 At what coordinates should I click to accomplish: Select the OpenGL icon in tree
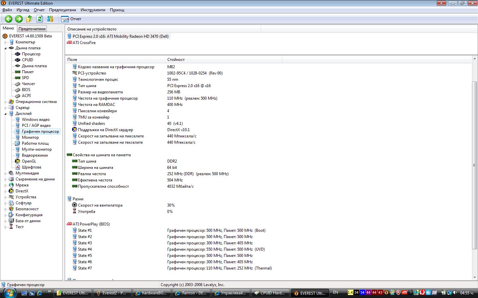coord(18,161)
